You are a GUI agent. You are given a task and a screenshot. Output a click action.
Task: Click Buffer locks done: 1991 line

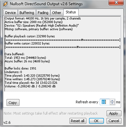pyautogui.click(x=20, y=69)
